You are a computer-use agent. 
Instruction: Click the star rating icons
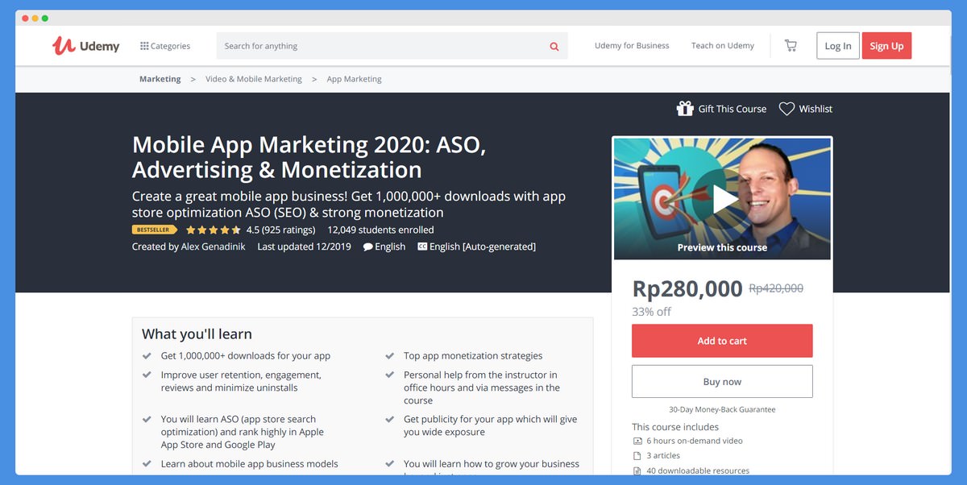tap(213, 230)
